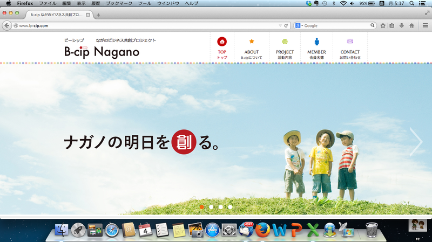Open the downloads arrow icon
The width and height of the screenshot is (432, 242).
point(401,25)
